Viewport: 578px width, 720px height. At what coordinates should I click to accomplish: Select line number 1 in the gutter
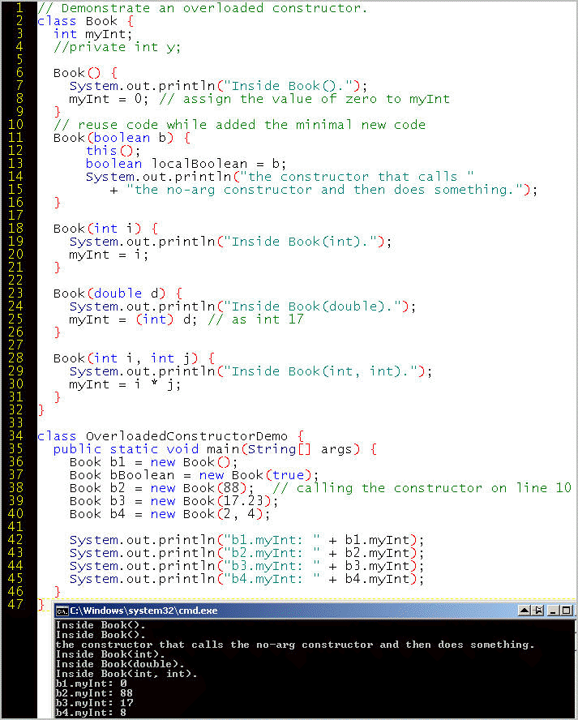point(19,8)
